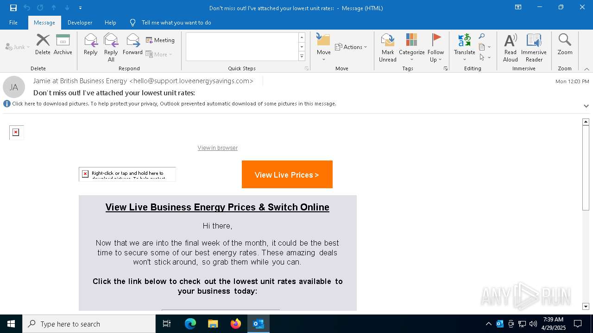This screenshot has width=593, height=333.
Task: Open the Customize Quick Access Toolbar dropdown
Action: pyautogui.click(x=81, y=8)
